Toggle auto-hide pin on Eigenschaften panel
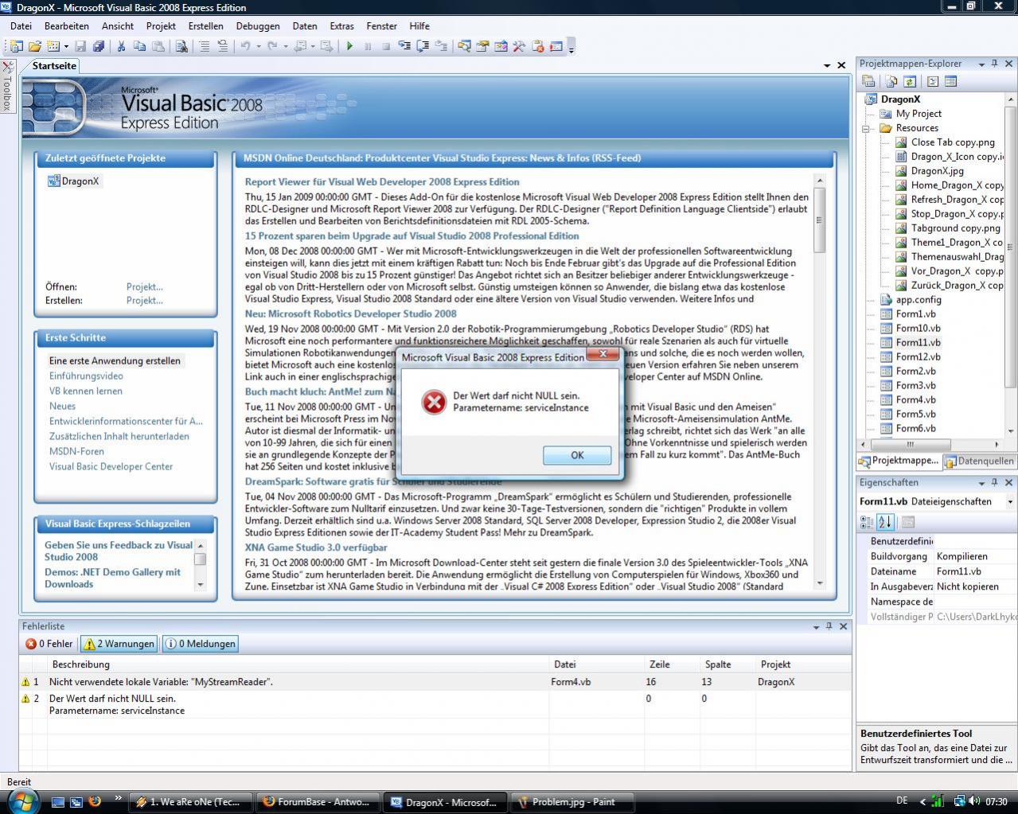Image resolution: width=1018 pixels, height=814 pixels. pyautogui.click(x=994, y=482)
